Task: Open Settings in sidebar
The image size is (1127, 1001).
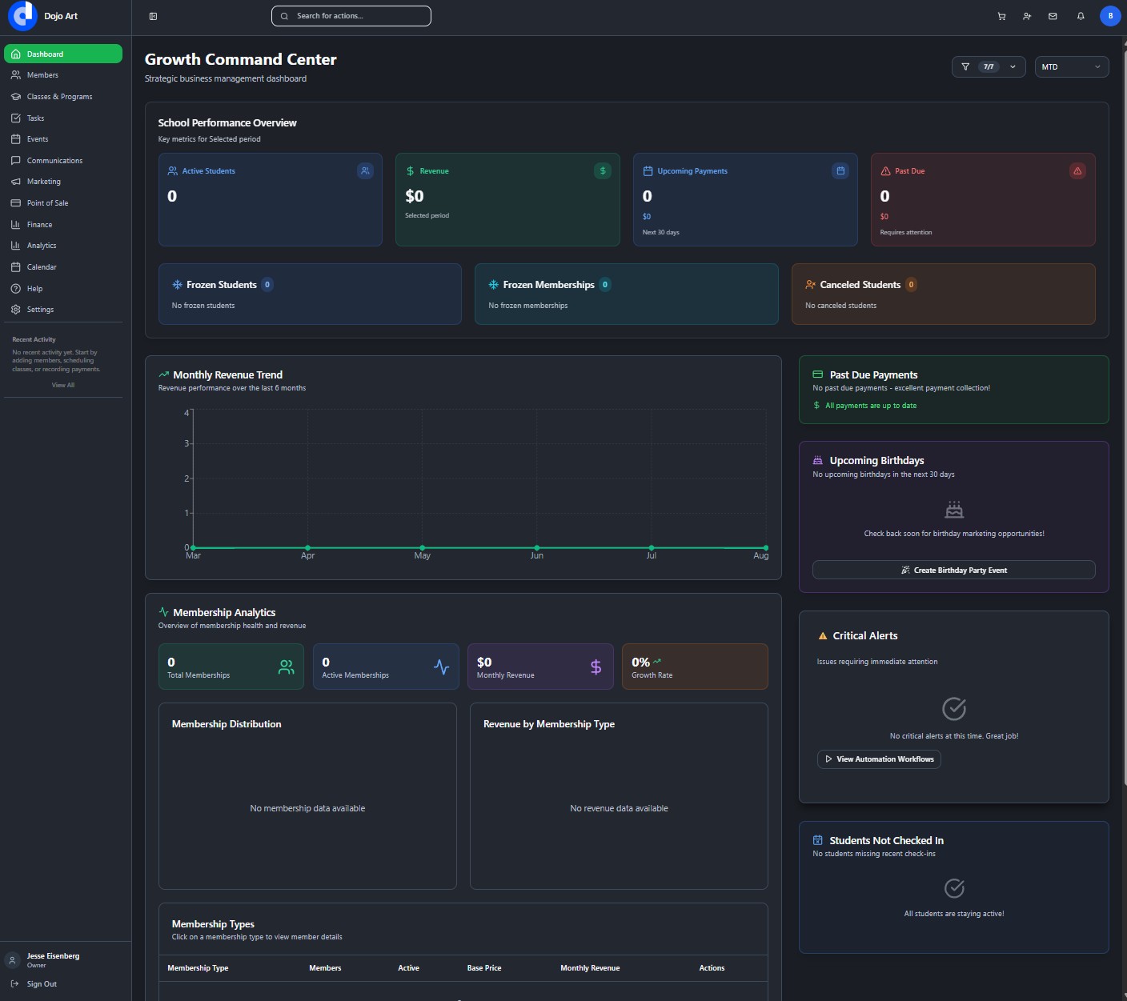Action: [63, 310]
